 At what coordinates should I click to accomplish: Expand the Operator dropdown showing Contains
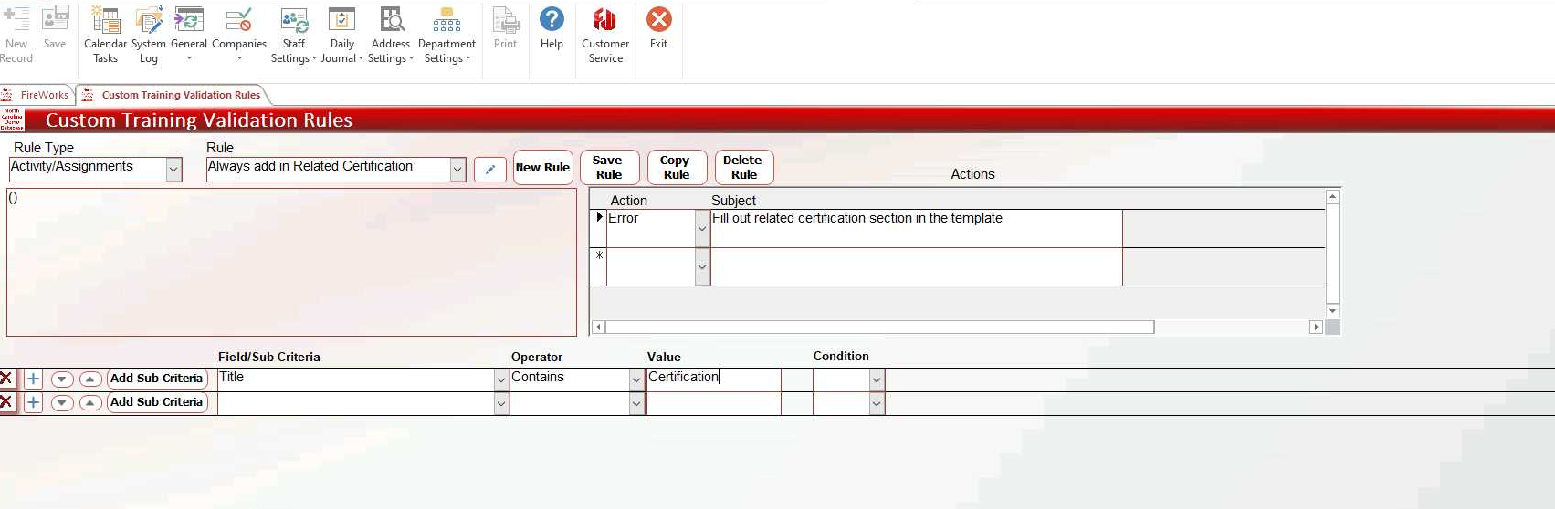(x=636, y=379)
